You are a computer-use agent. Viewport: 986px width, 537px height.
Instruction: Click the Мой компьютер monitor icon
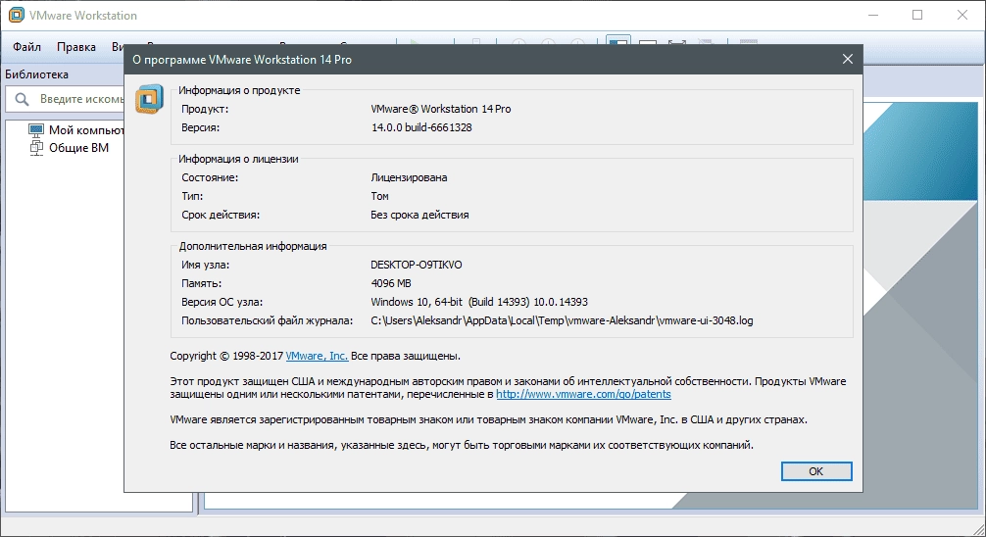coord(36,130)
